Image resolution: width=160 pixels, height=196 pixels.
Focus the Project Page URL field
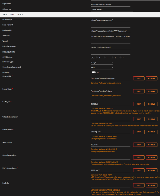[111, 20]
